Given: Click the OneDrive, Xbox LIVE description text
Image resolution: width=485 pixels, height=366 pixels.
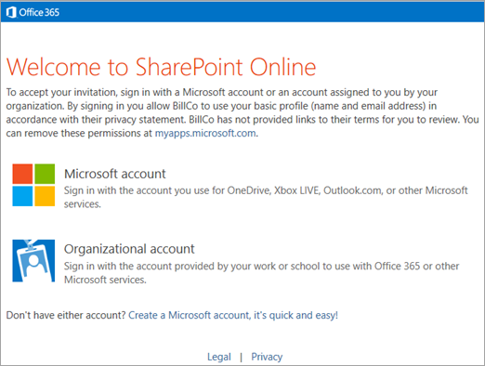Looking at the screenshot, I should point(266,197).
